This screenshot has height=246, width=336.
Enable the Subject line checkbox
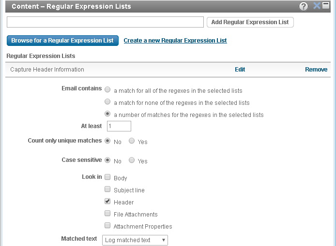pos(107,189)
